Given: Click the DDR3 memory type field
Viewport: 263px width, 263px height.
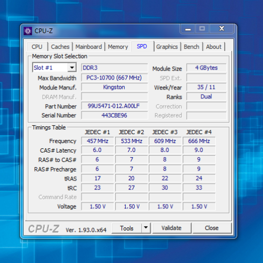Looking at the screenshot, I should tap(114, 68).
